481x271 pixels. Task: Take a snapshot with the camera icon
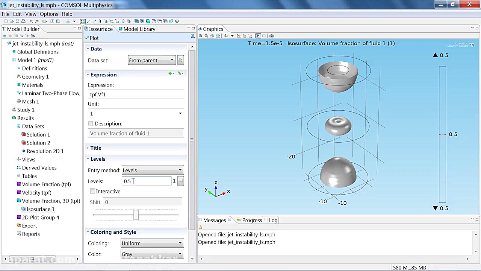point(271,36)
